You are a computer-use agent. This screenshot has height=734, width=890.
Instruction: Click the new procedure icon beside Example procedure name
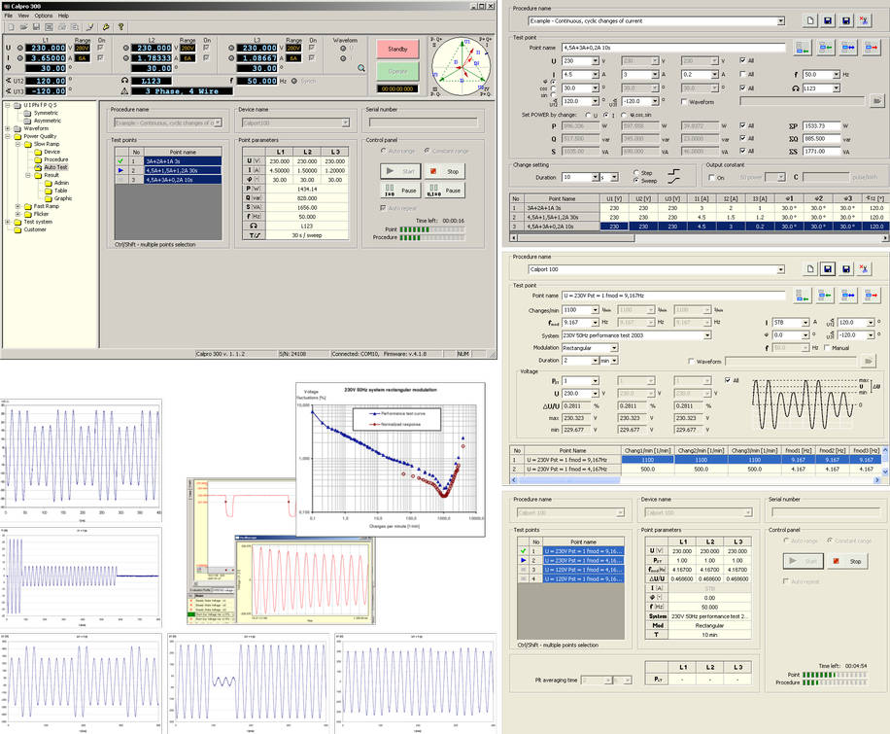[810, 21]
